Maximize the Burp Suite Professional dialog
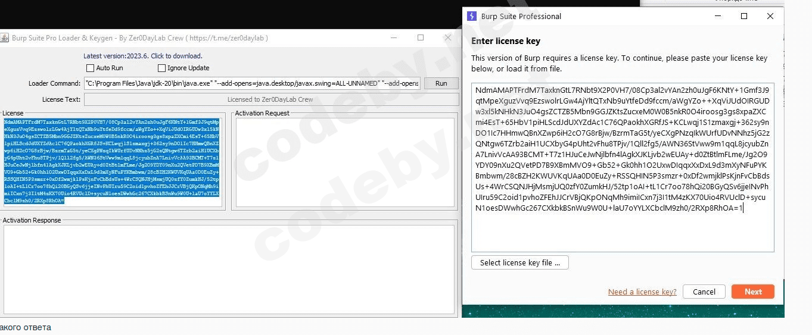The image size is (812, 335). point(744,17)
